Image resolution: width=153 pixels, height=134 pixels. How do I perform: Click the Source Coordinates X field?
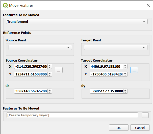pyautogui.click(x=31, y=67)
